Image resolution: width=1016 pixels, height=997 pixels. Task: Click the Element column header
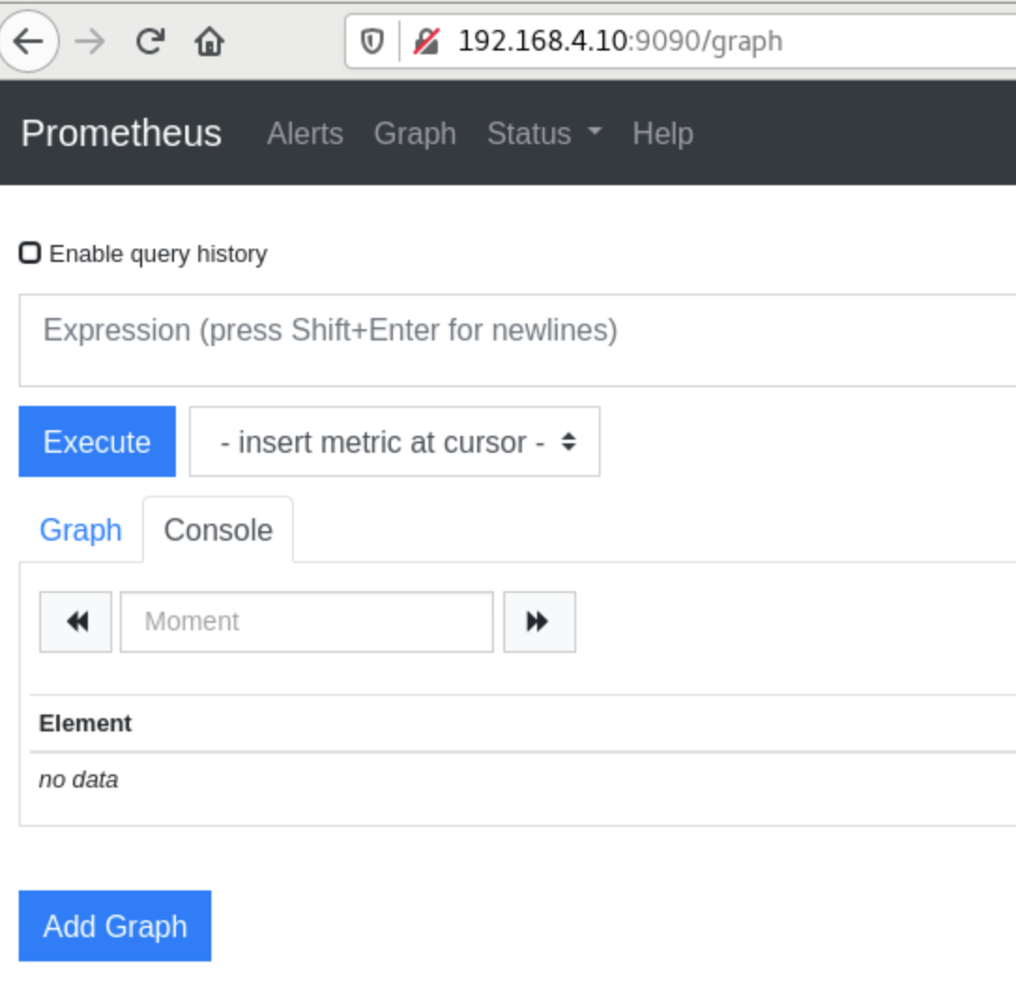click(85, 723)
